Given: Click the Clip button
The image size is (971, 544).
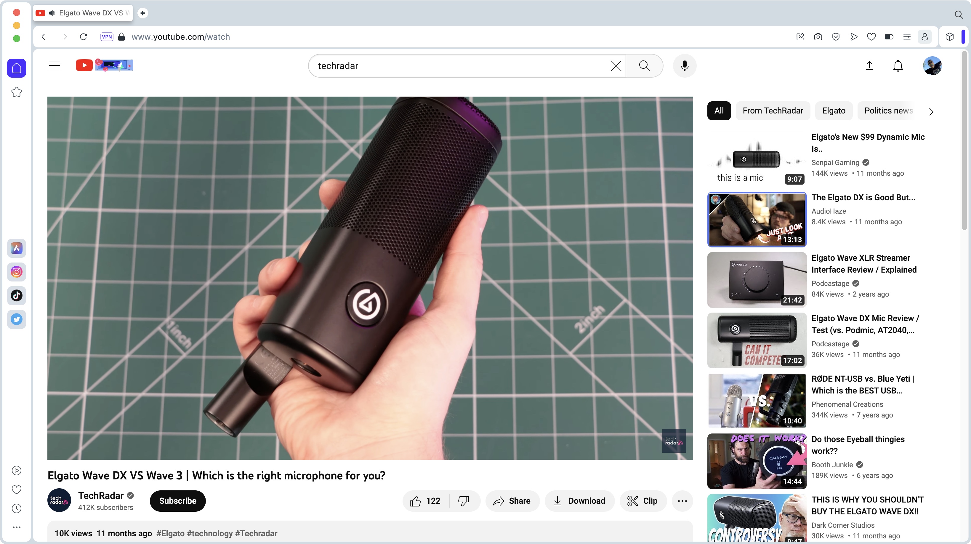Looking at the screenshot, I should pyautogui.click(x=643, y=501).
